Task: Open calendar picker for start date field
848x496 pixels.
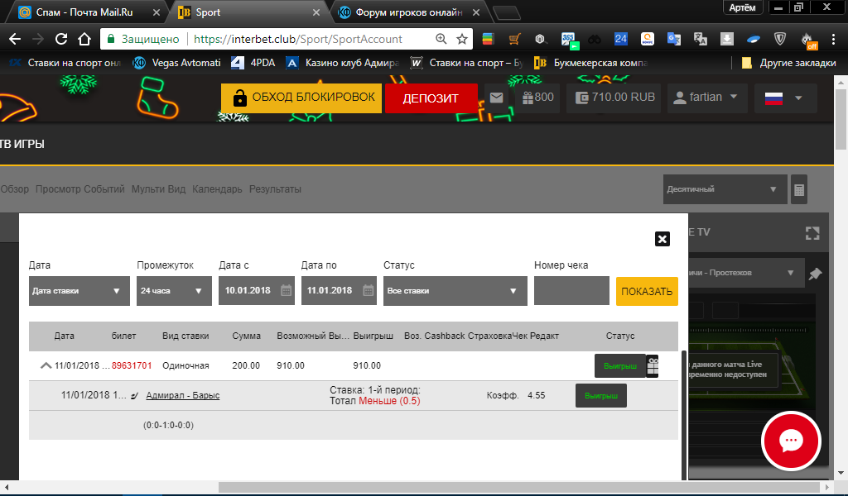Action: click(x=287, y=291)
